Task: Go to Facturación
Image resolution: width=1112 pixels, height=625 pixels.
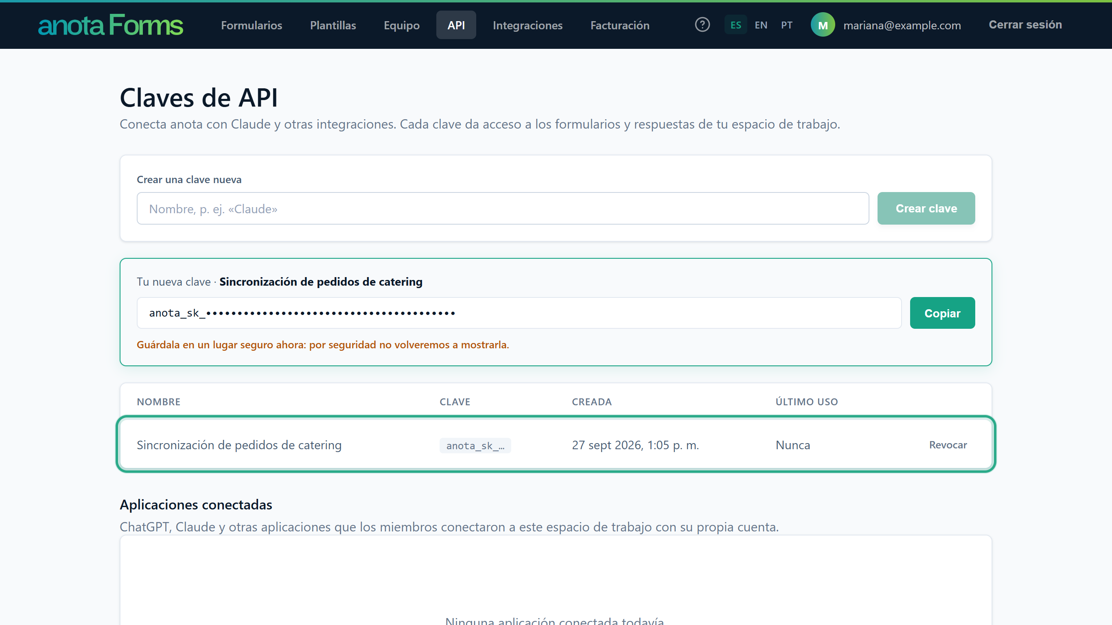Action: tap(620, 25)
